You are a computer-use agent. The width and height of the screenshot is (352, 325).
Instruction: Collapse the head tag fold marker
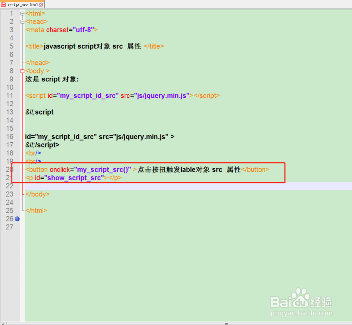point(22,22)
